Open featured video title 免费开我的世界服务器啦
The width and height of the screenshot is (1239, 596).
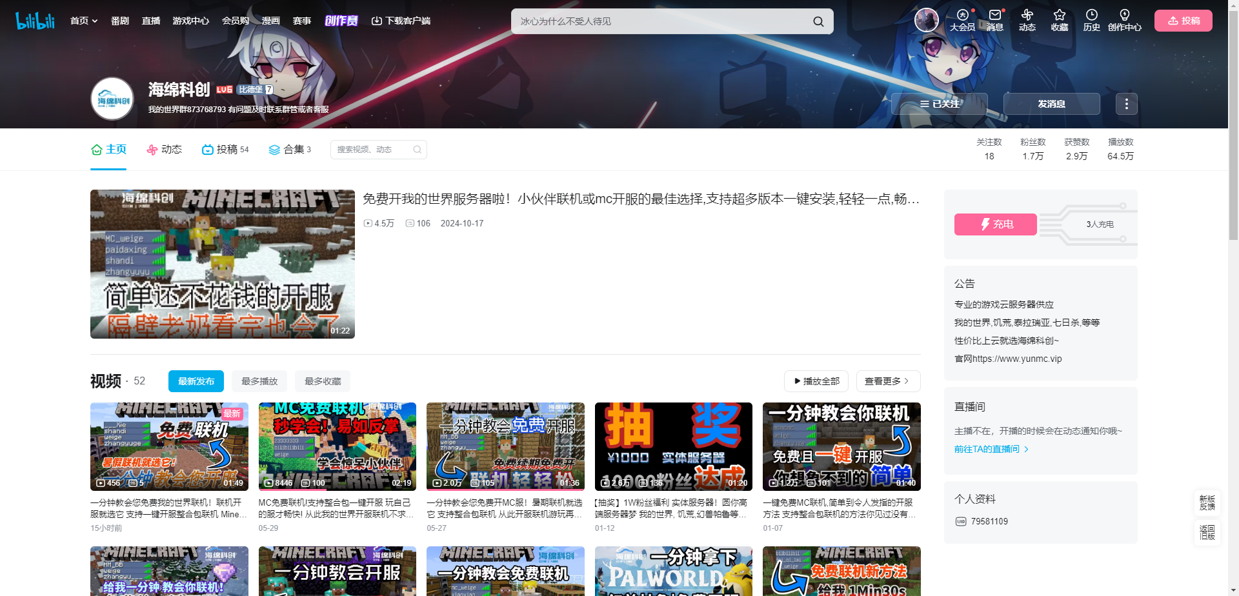[641, 199]
